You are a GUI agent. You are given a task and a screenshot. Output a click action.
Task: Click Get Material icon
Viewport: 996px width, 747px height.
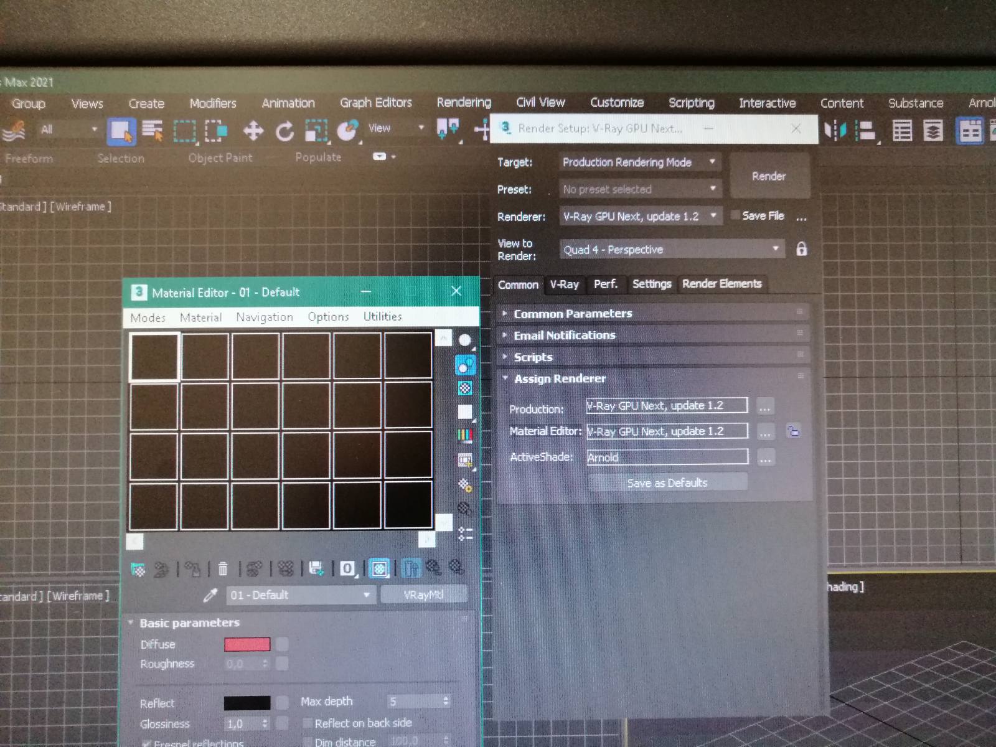pos(138,569)
